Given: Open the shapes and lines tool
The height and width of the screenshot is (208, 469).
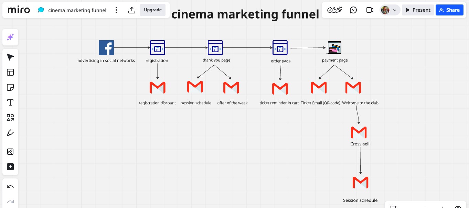Looking at the screenshot, I should 10,118.
